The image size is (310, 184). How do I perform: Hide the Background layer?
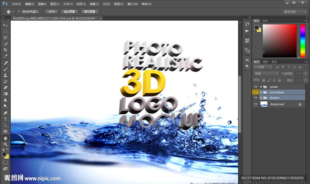(x=256, y=104)
